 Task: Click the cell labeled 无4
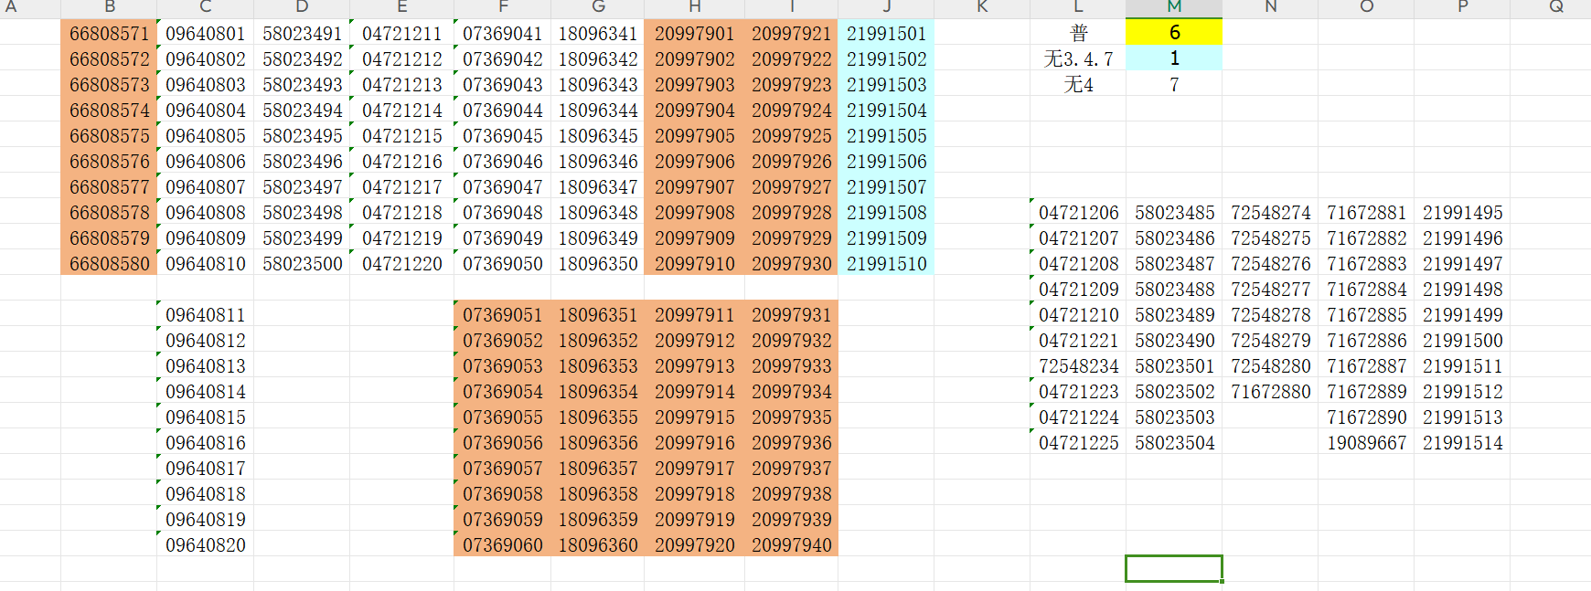[1078, 85]
